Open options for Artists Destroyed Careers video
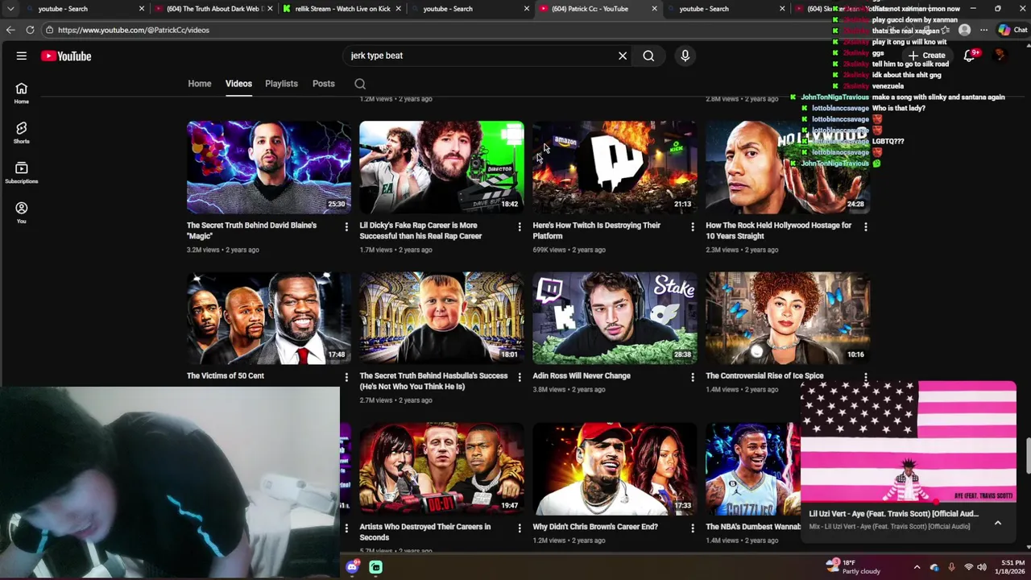Image resolution: width=1031 pixels, height=580 pixels. pos(520,528)
